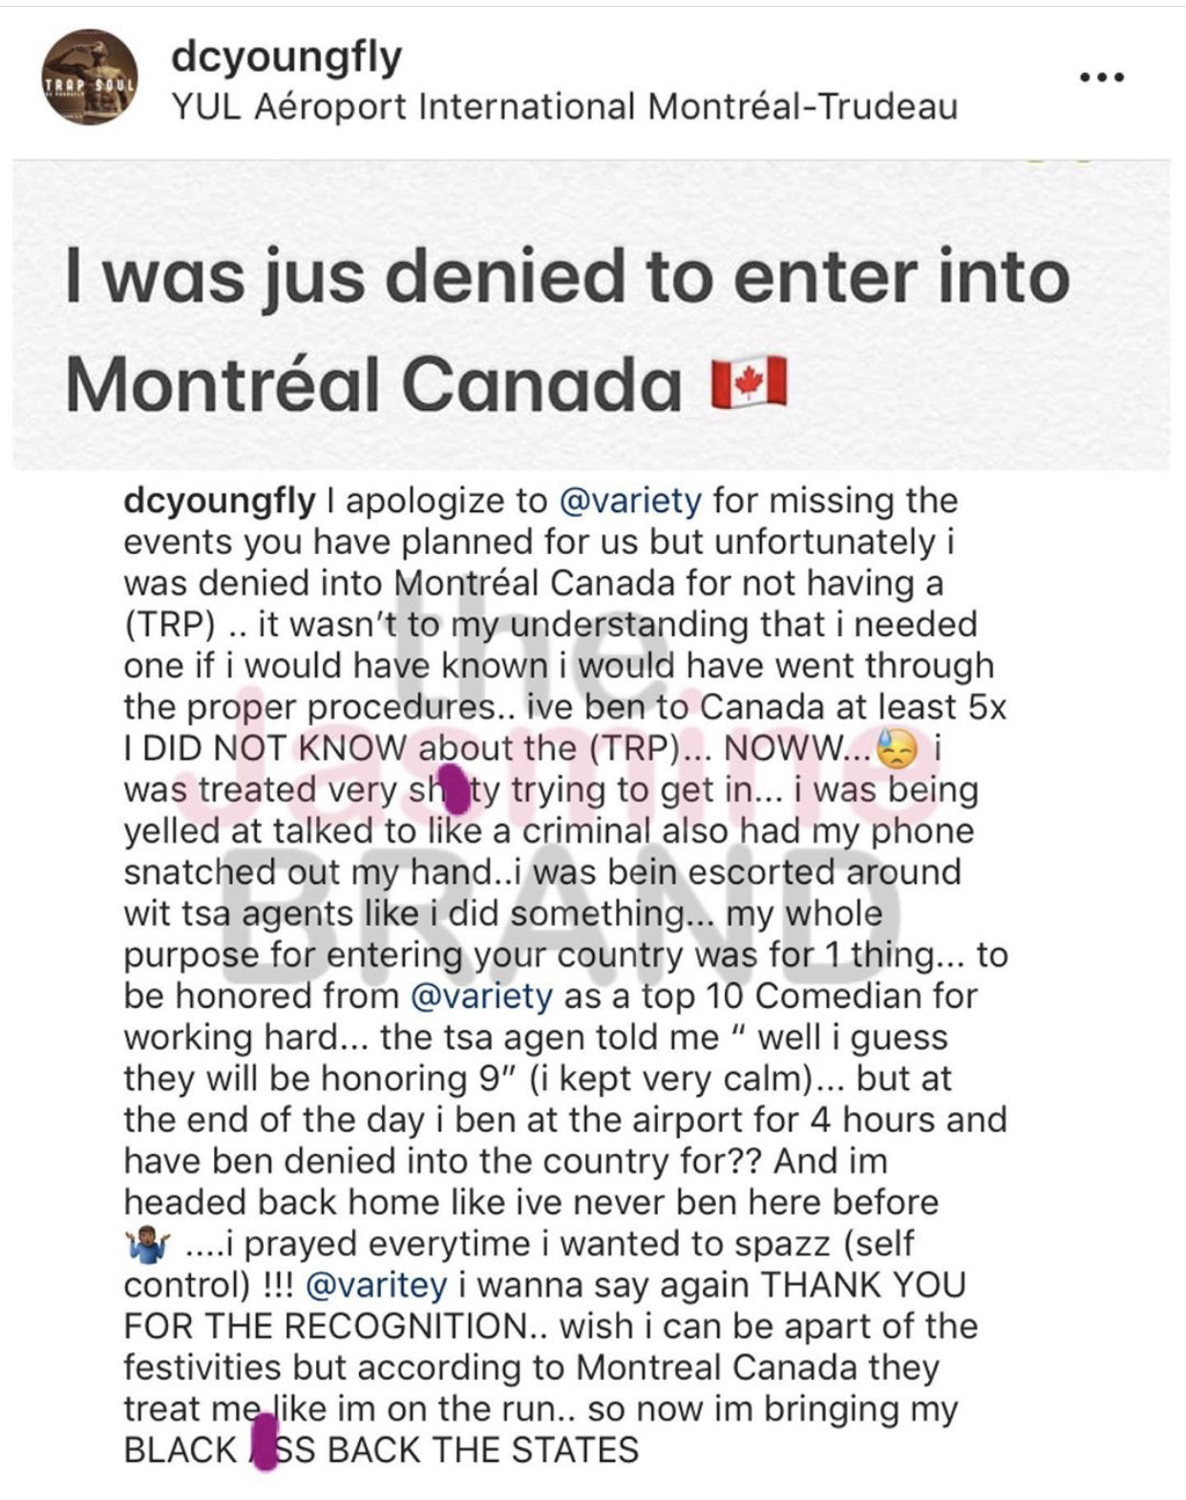Open the dcyoungfly username in the header

pyautogui.click(x=286, y=55)
